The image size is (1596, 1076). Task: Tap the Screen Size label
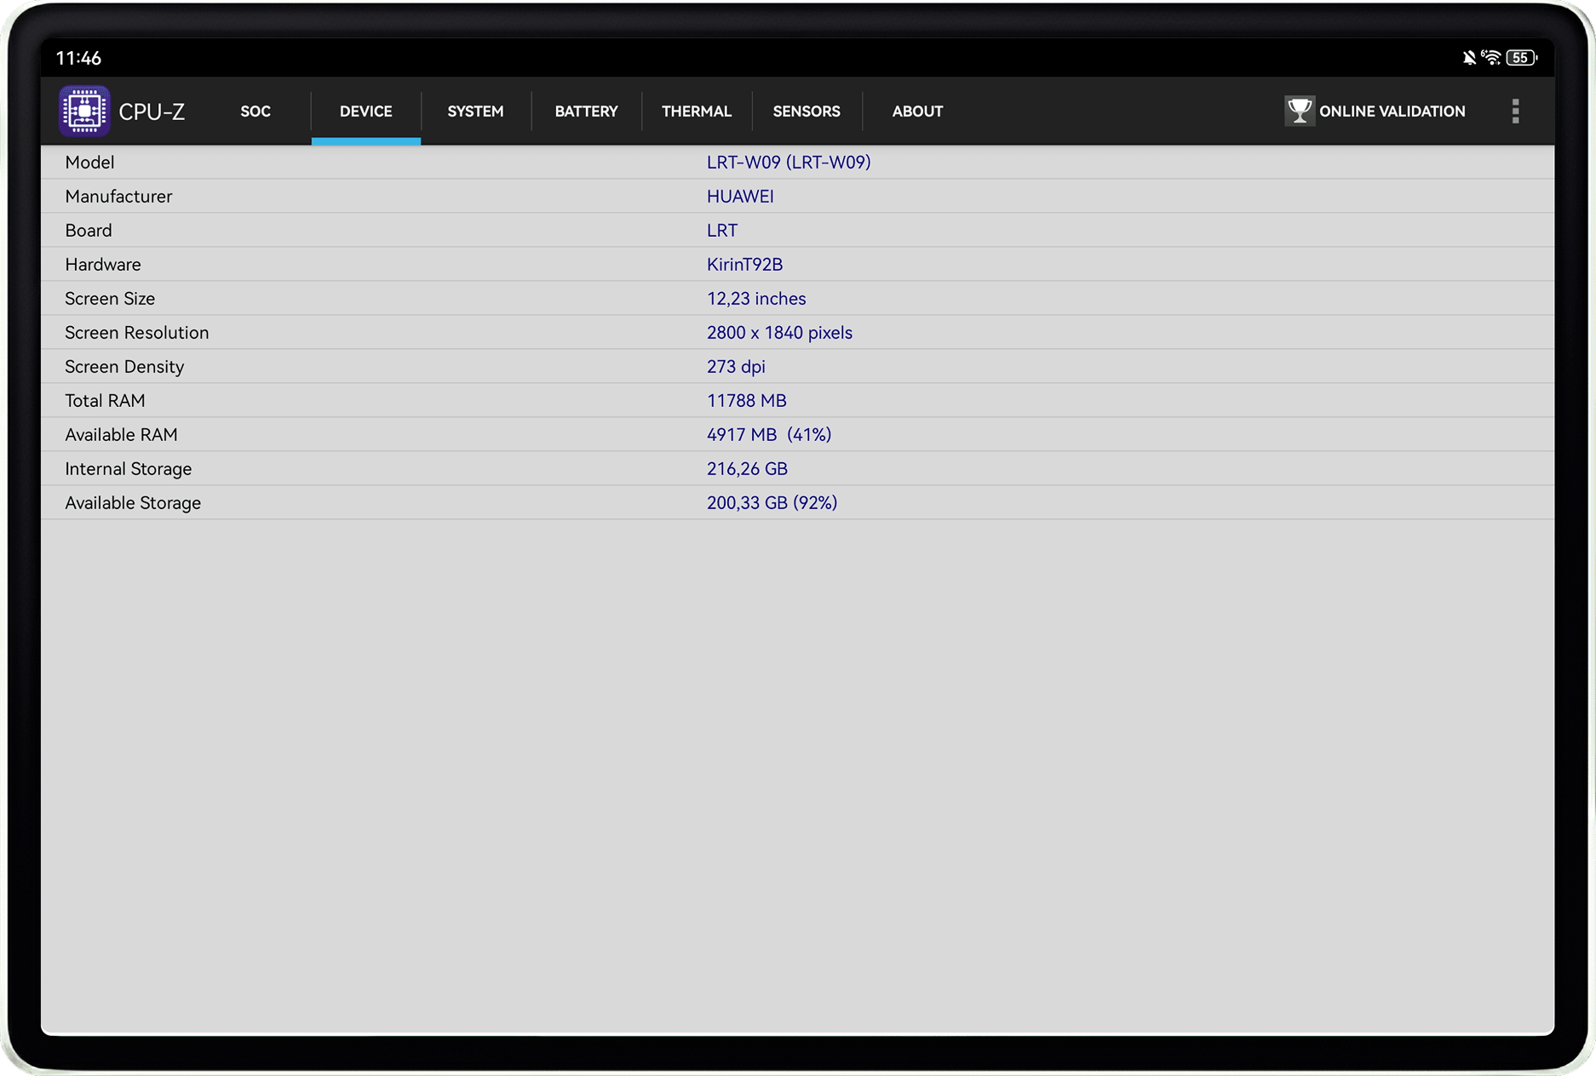pos(110,299)
